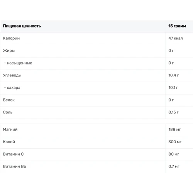Click the '- сахара' row label

12,88
